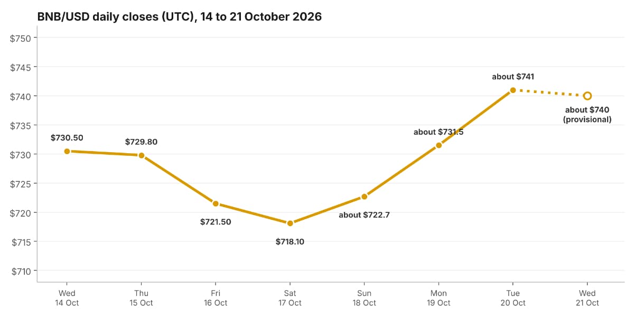Click the hollow provisional Wed 21 Oct marker
The height and width of the screenshot is (317, 634).
tap(587, 96)
